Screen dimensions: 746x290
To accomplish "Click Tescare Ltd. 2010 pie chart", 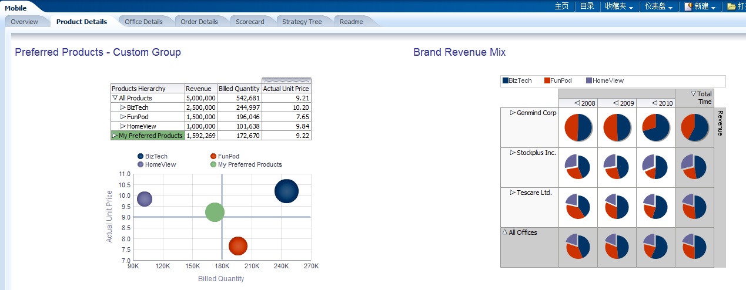I will [x=655, y=207].
